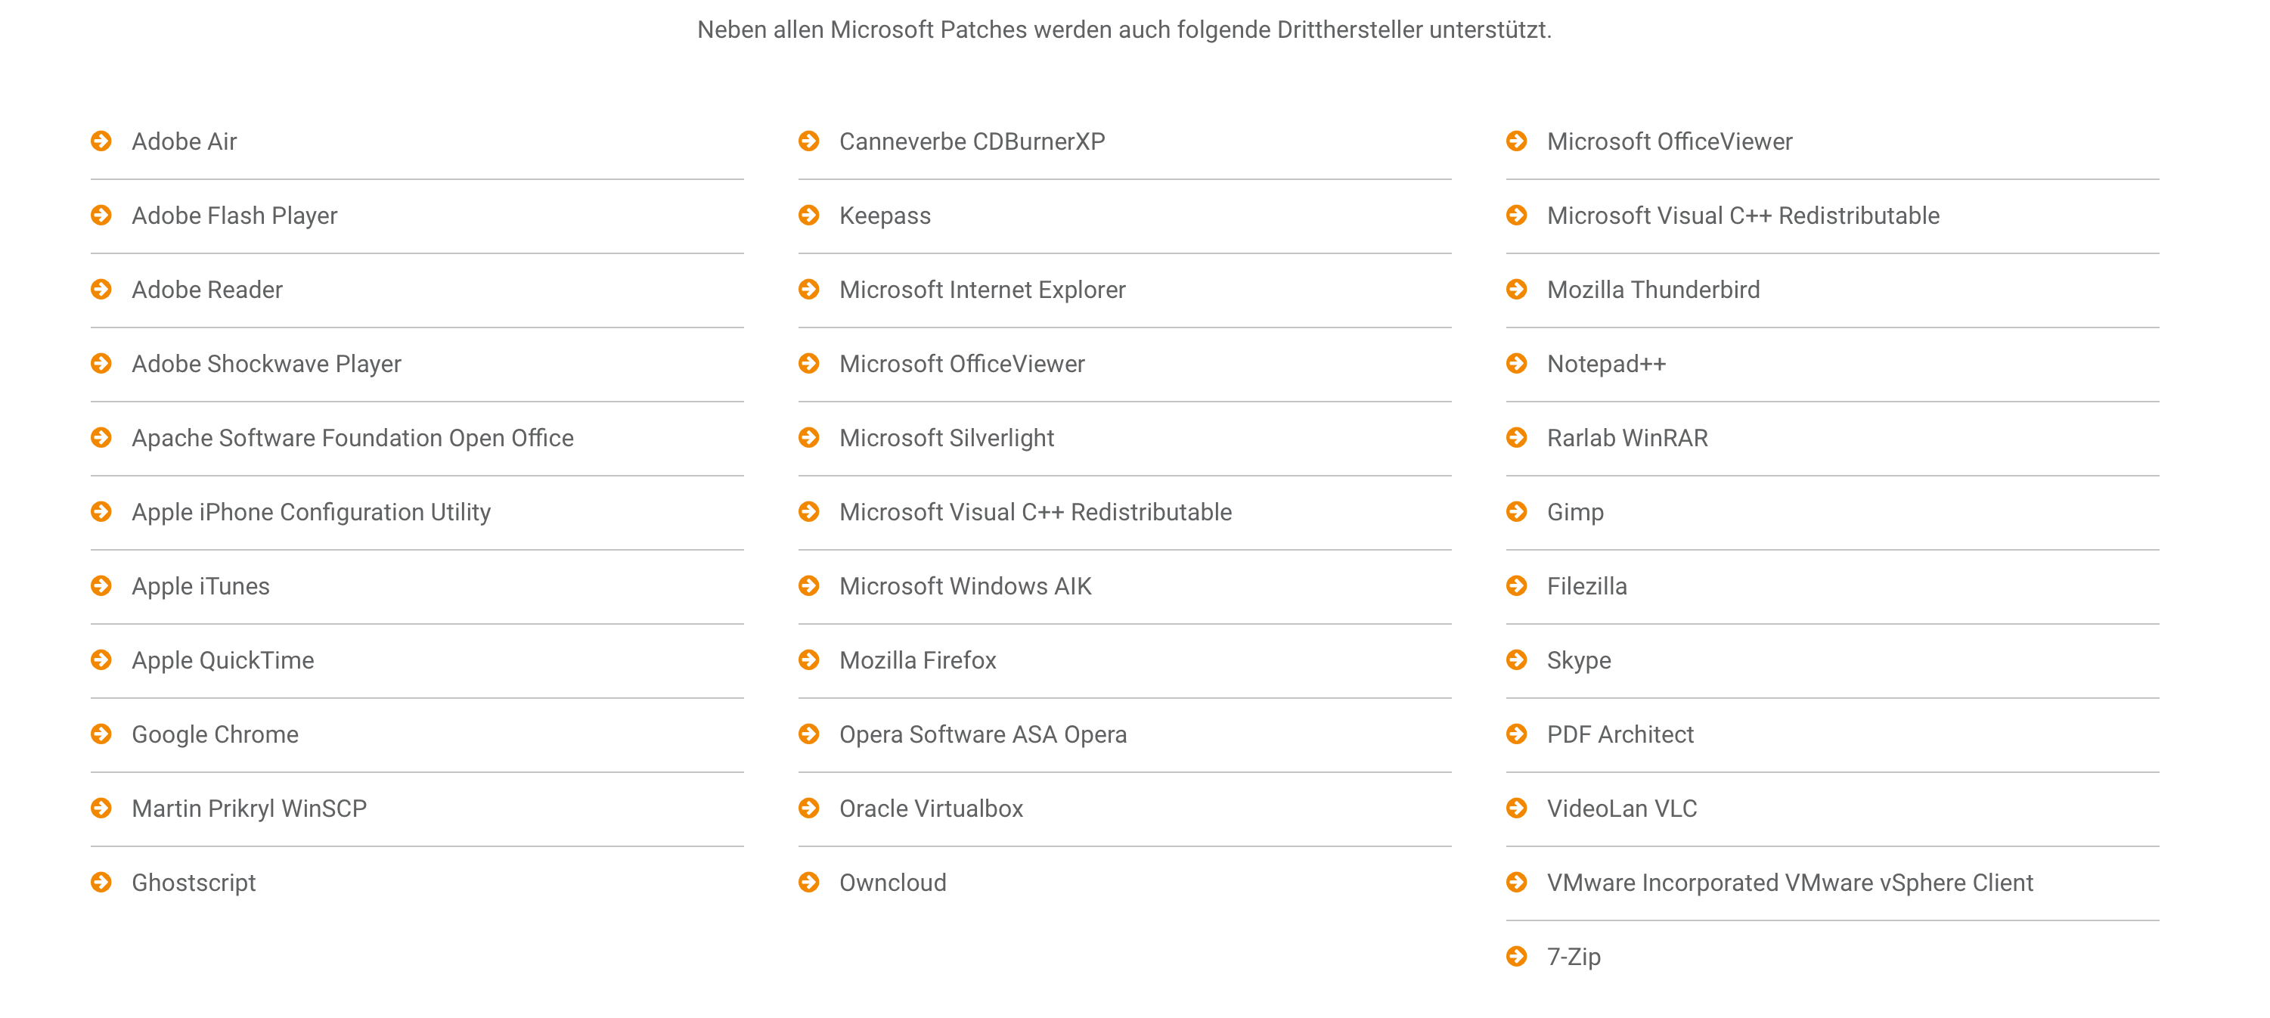Click the arrow icon next to Gimp
Viewport: 2270px width, 1018px height.
1517,511
